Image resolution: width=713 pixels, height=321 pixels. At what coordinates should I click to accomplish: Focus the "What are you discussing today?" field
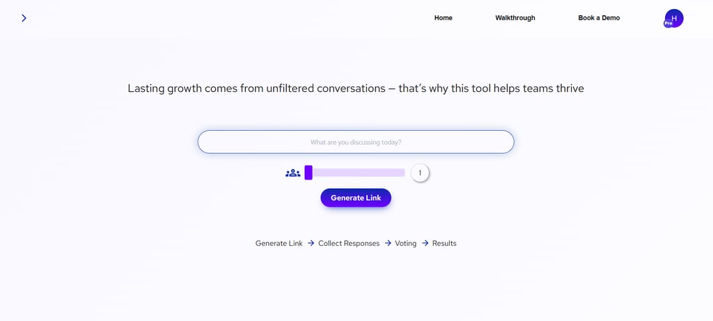coord(356,142)
